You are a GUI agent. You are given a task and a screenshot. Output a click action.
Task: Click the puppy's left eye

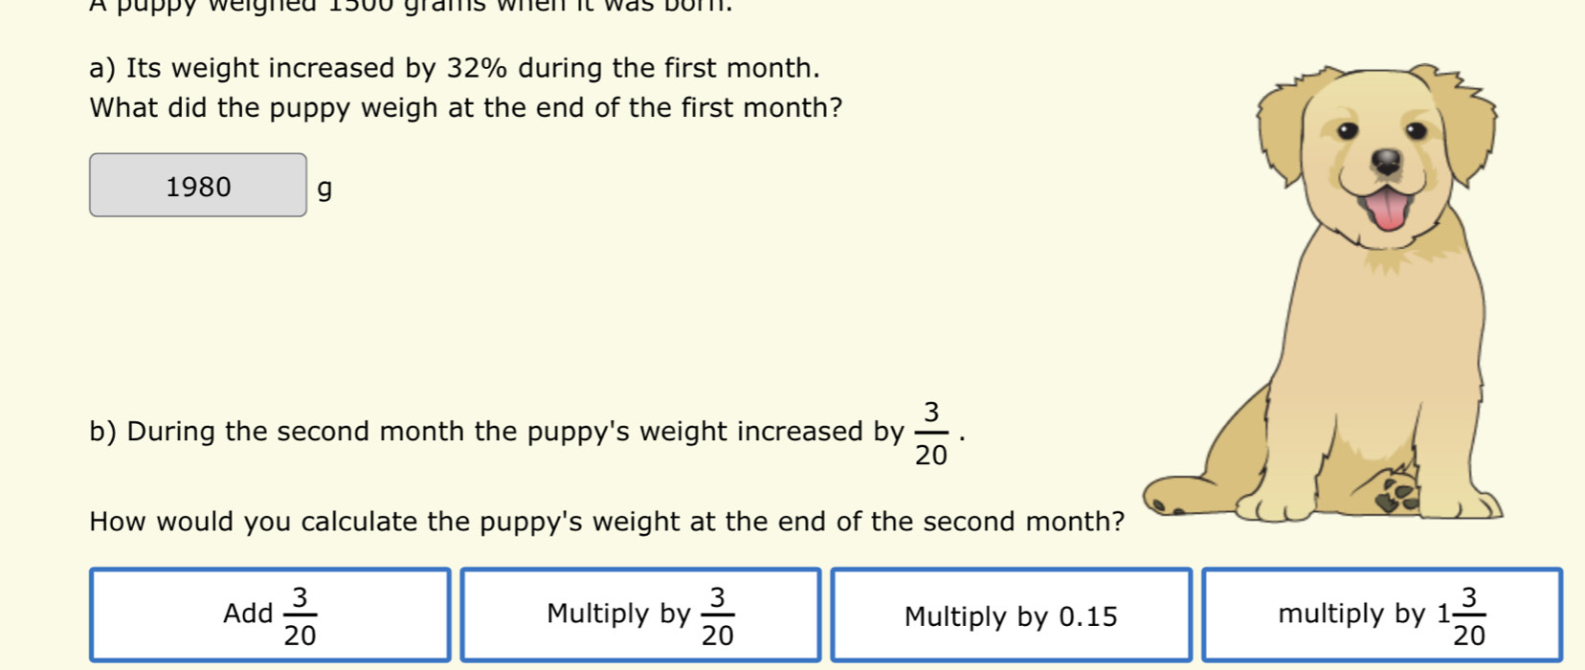point(1346,130)
